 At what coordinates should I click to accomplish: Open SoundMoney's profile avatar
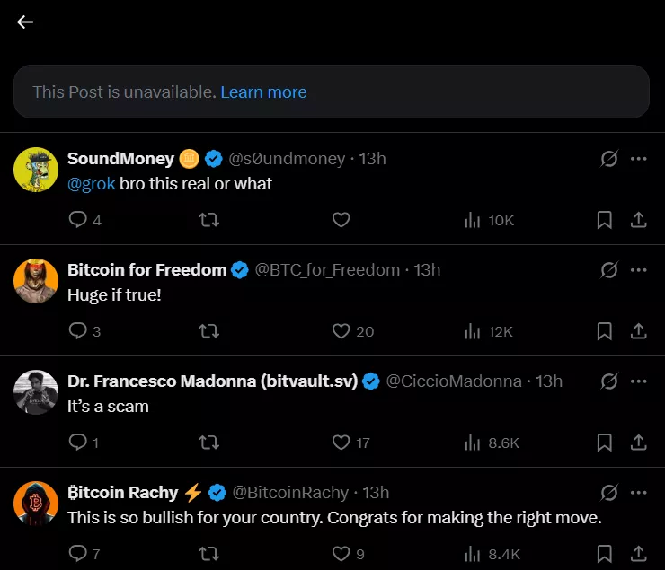click(36, 169)
